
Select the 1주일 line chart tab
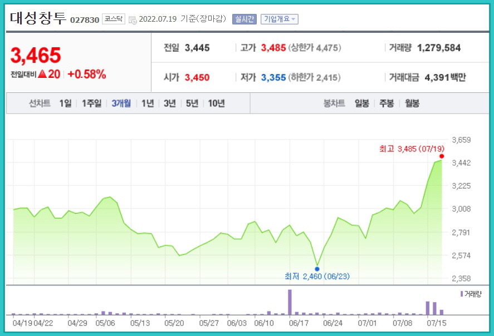(x=92, y=103)
